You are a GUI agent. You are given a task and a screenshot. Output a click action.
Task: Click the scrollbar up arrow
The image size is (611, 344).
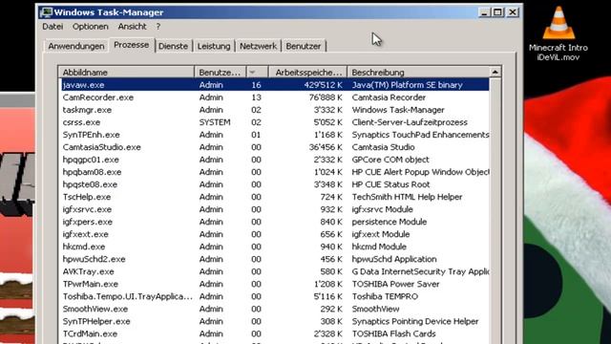495,73
